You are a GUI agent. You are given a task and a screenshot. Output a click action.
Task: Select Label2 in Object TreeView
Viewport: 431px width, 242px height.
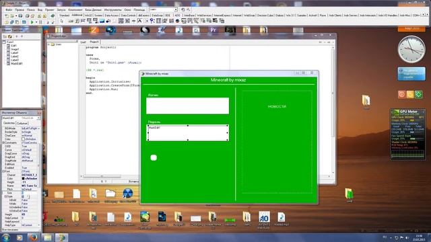point(15,56)
